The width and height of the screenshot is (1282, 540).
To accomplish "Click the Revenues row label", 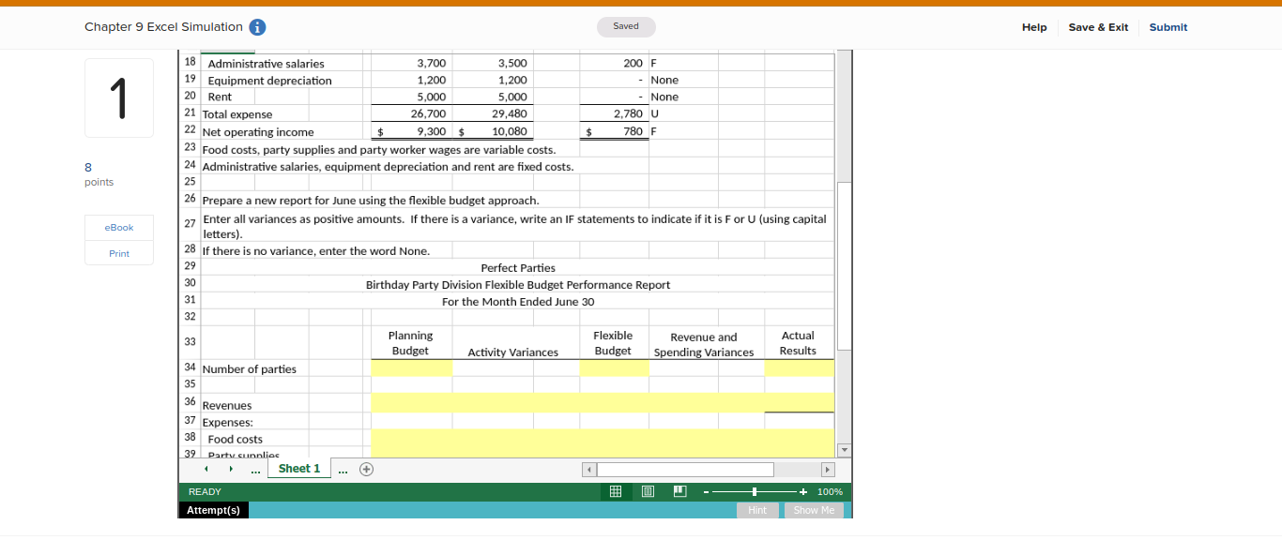I will (x=227, y=406).
